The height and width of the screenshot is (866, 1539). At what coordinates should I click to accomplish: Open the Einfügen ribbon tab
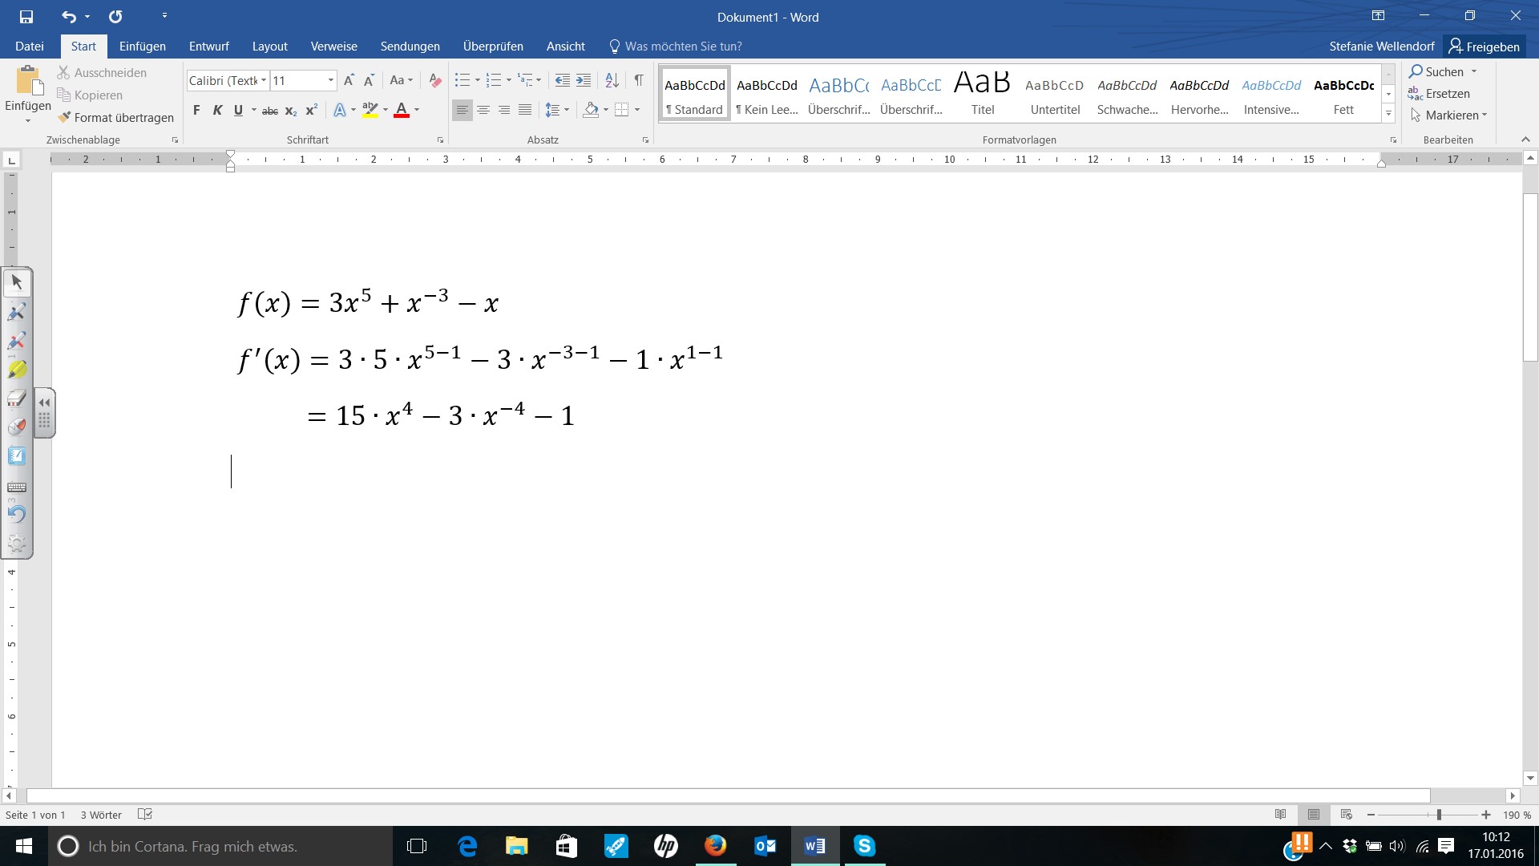[x=142, y=47]
